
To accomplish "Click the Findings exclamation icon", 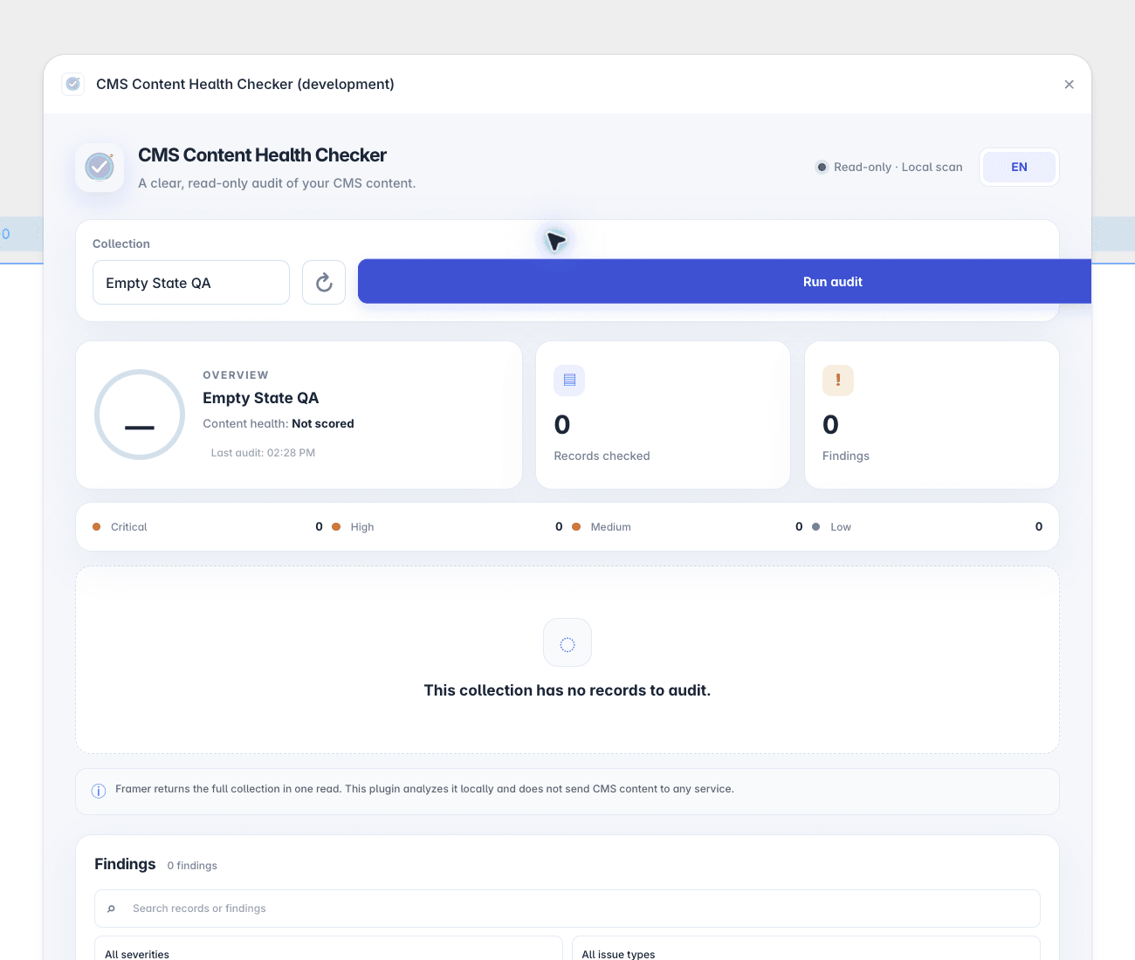I will point(838,381).
